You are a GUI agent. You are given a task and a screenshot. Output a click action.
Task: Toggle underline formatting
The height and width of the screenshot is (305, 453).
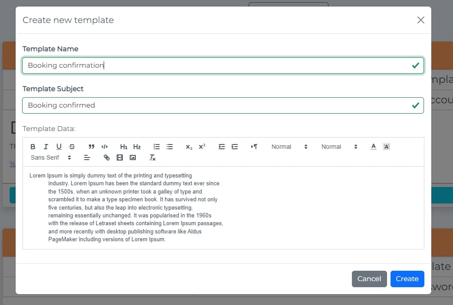59,147
